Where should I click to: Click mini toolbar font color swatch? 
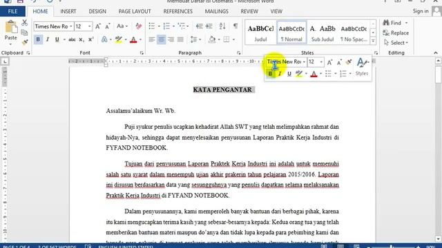tap(314, 74)
